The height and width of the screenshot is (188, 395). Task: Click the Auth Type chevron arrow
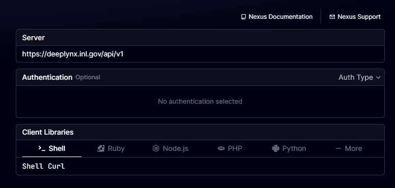pos(378,78)
